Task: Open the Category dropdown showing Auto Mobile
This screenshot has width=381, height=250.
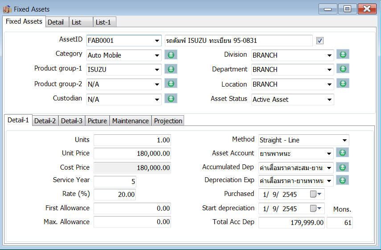Action: 157,55
